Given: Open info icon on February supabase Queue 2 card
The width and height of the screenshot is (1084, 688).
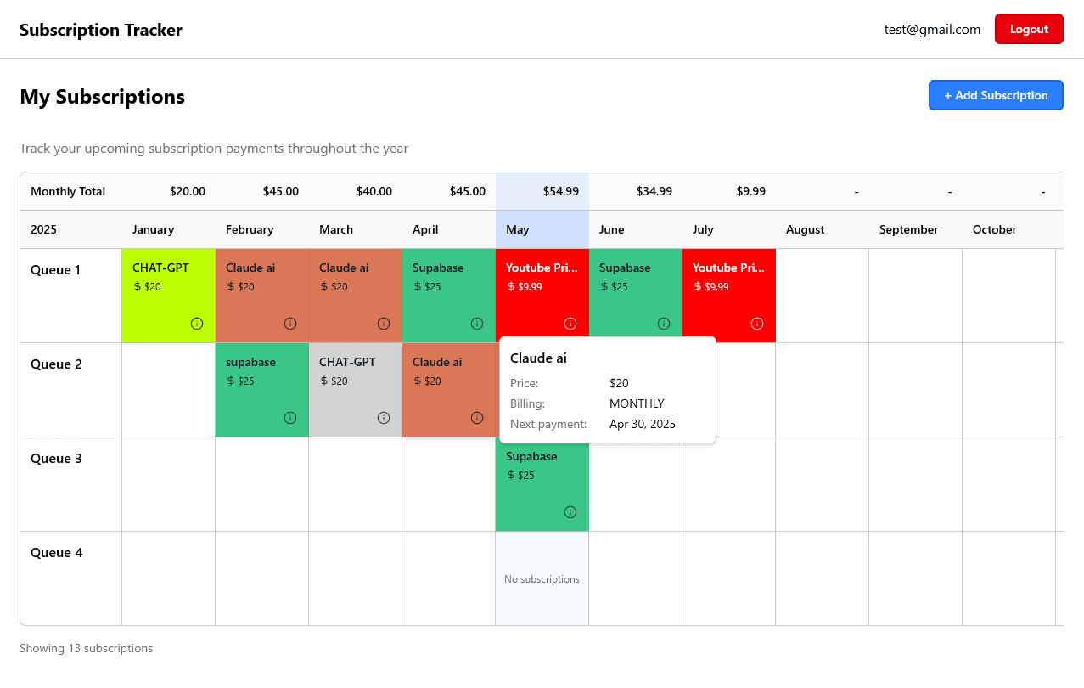Looking at the screenshot, I should pos(290,418).
